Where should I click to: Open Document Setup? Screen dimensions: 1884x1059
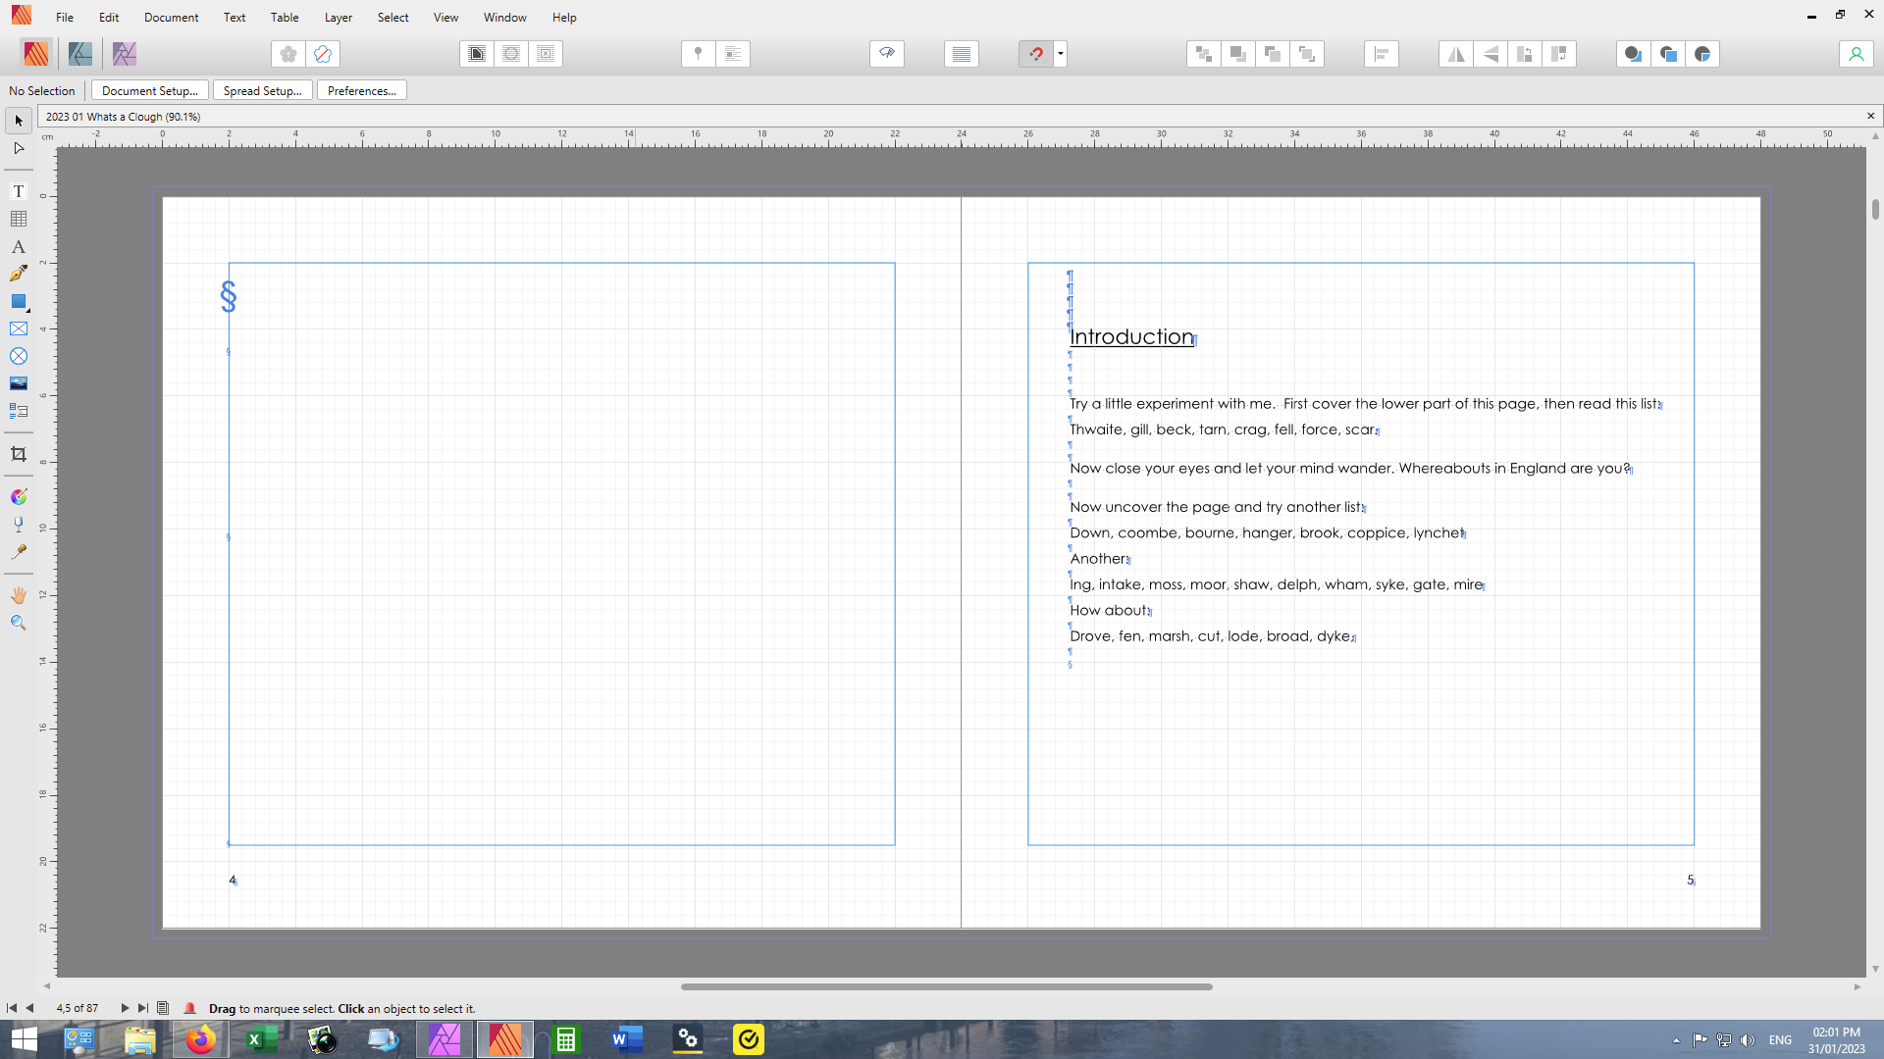[149, 90]
